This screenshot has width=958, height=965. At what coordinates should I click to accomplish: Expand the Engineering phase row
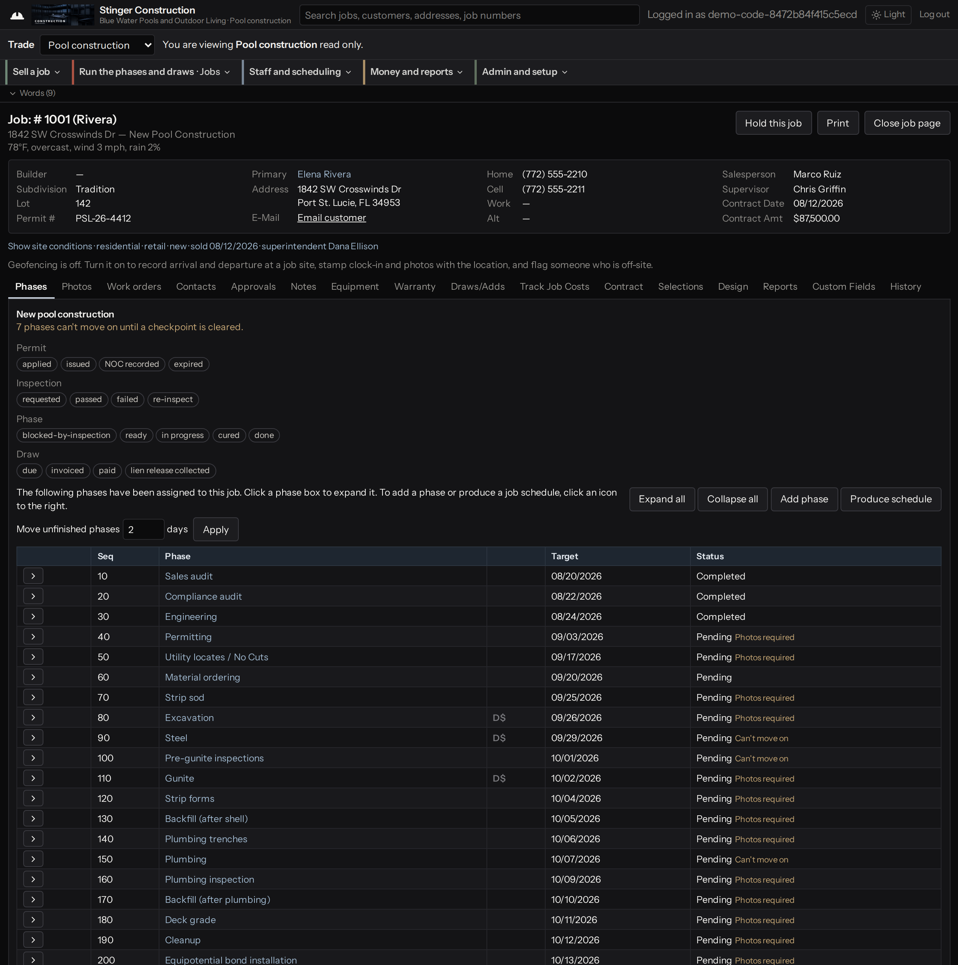[x=33, y=617]
